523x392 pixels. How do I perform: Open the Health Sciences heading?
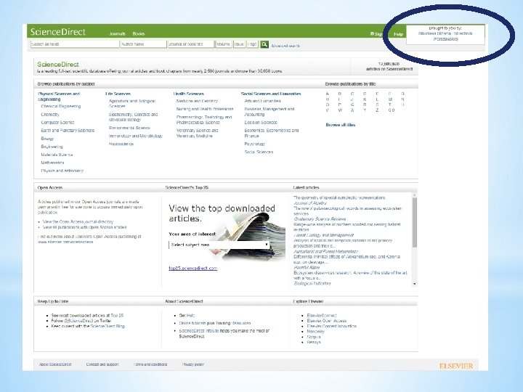pyautogui.click(x=188, y=94)
